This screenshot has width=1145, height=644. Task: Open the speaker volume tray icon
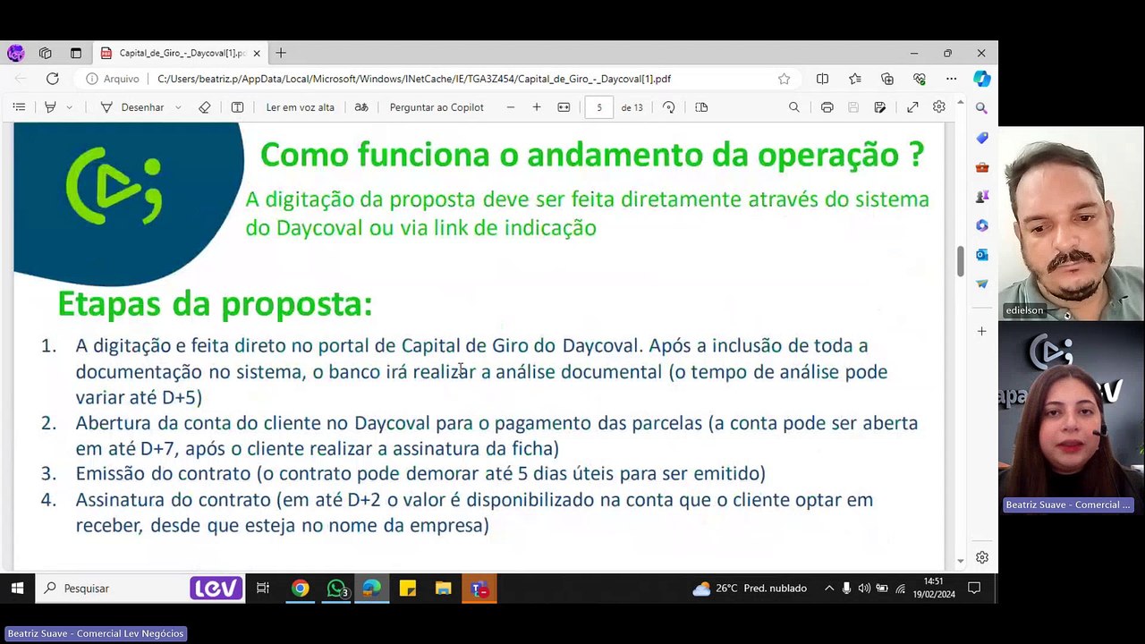coord(864,589)
